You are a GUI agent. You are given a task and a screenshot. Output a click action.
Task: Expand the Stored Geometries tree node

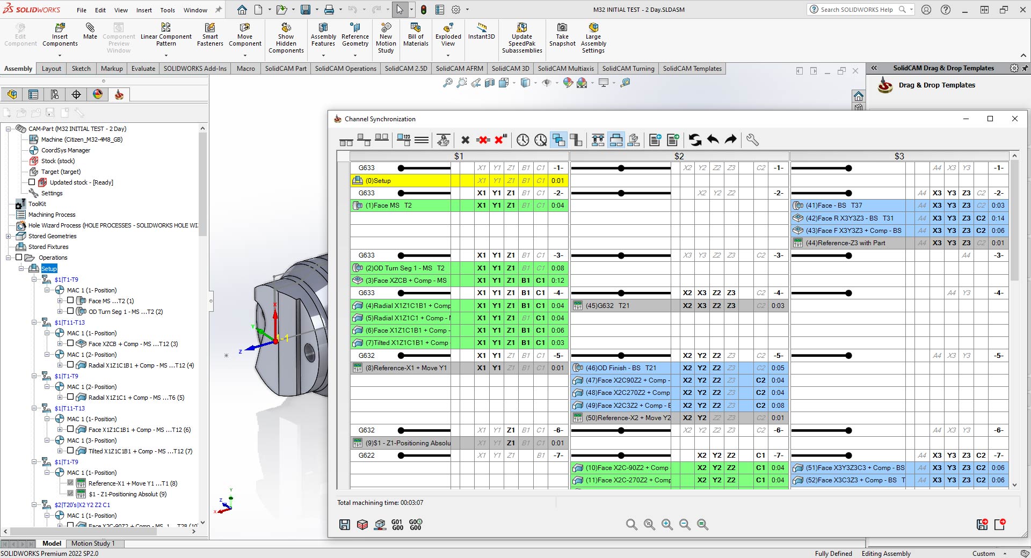point(9,236)
